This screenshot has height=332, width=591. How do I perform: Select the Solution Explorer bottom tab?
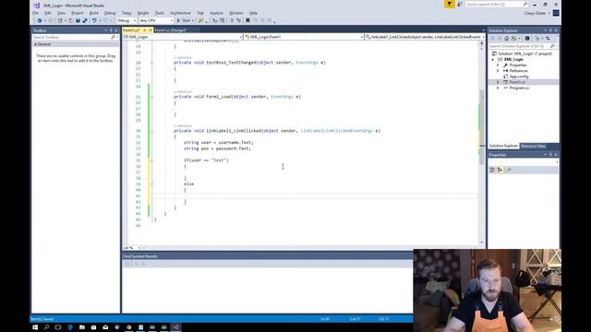503,146
